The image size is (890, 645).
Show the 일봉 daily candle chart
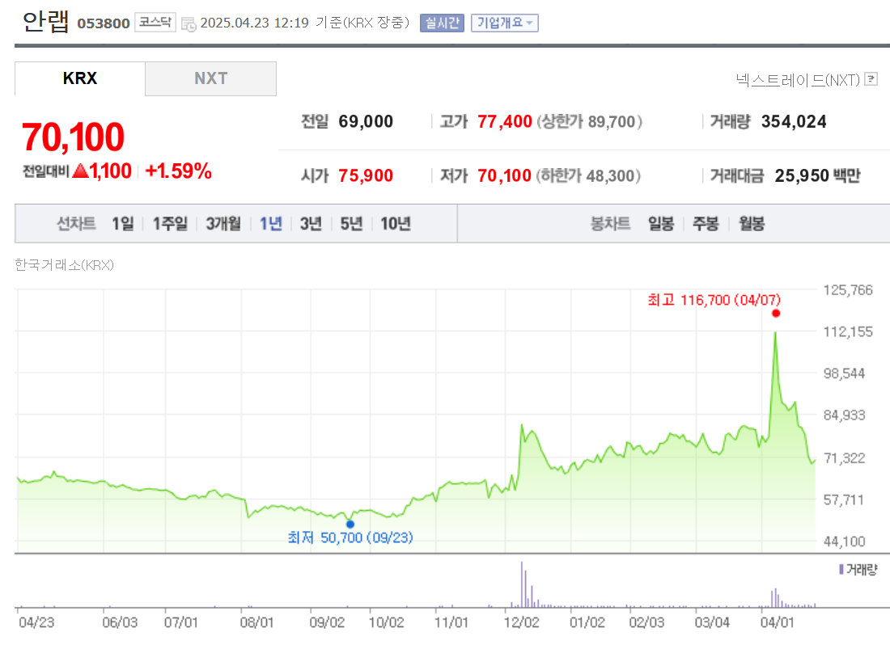click(661, 223)
